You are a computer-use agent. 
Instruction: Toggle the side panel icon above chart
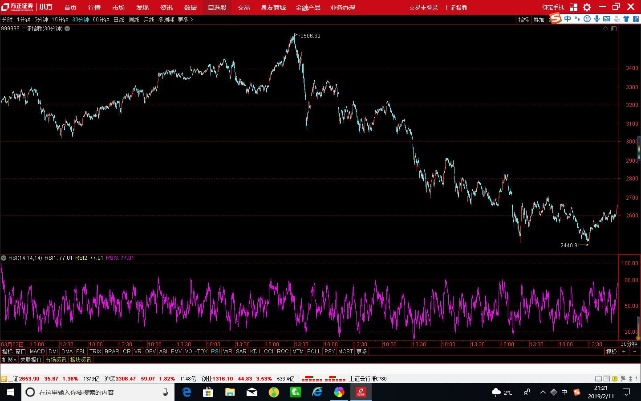614,29
